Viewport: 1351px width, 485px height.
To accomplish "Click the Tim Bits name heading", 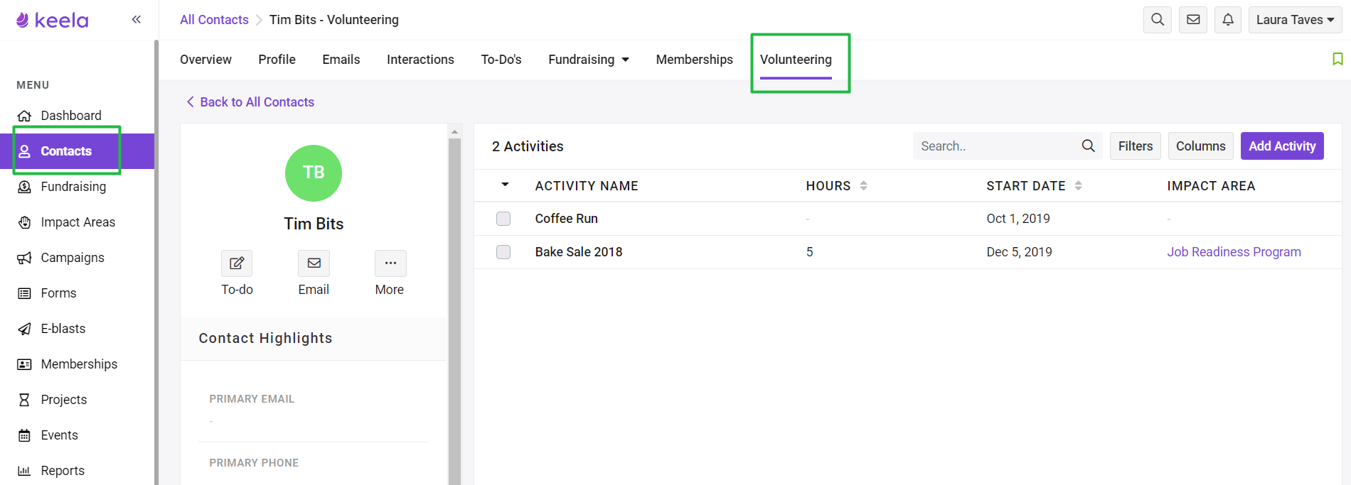I will [314, 224].
